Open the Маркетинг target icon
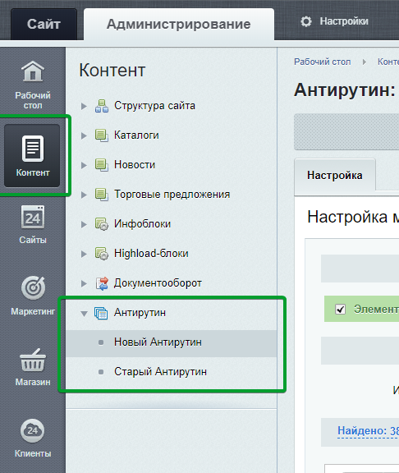Viewport: 399px width, 473px height. point(33,287)
